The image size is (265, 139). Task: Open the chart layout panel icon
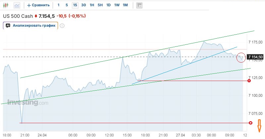click(139, 5)
